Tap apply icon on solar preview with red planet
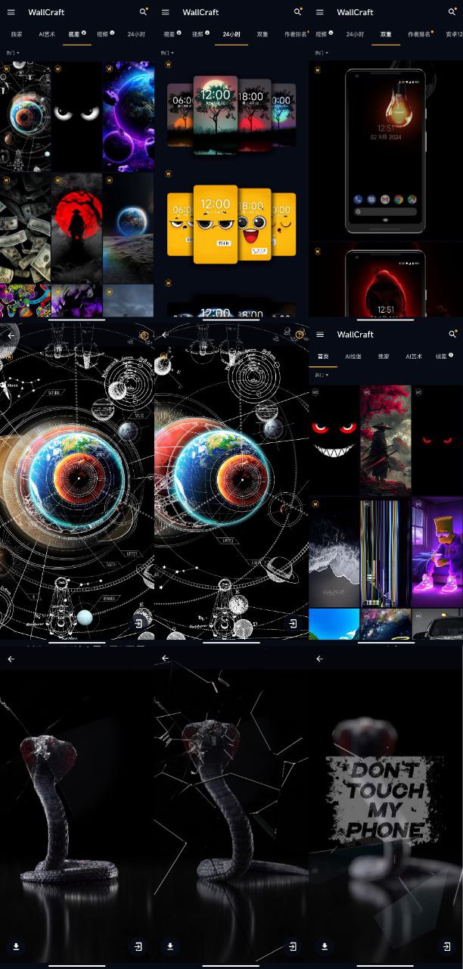The height and width of the screenshot is (969, 463). pos(293,624)
